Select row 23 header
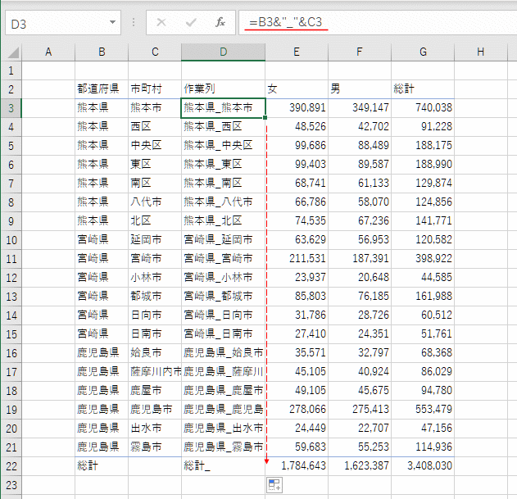The width and height of the screenshot is (517, 499). coord(11,485)
